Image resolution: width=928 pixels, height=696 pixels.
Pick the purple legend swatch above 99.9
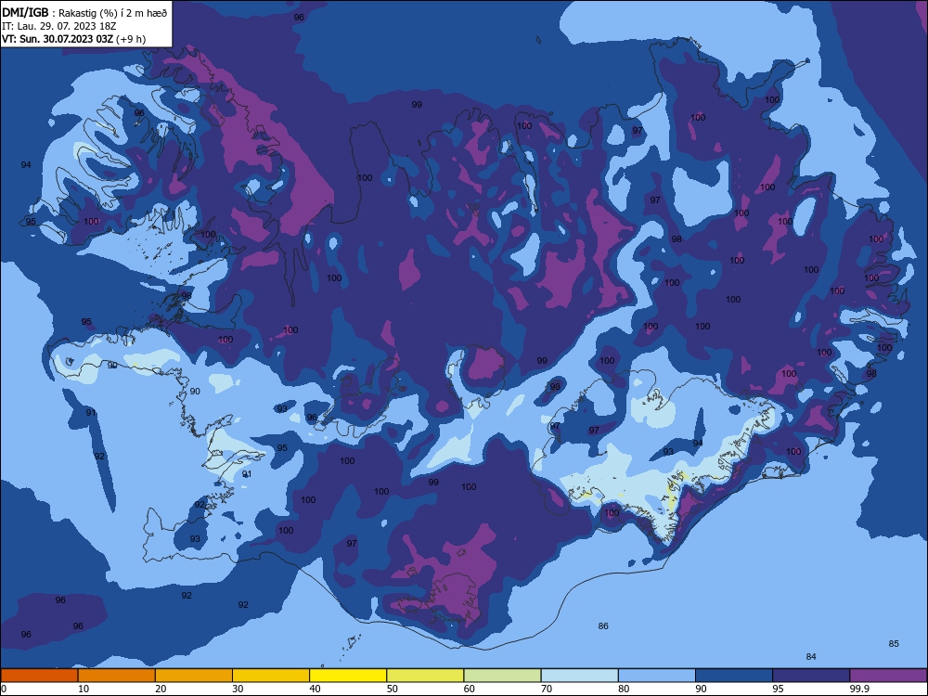point(888,676)
